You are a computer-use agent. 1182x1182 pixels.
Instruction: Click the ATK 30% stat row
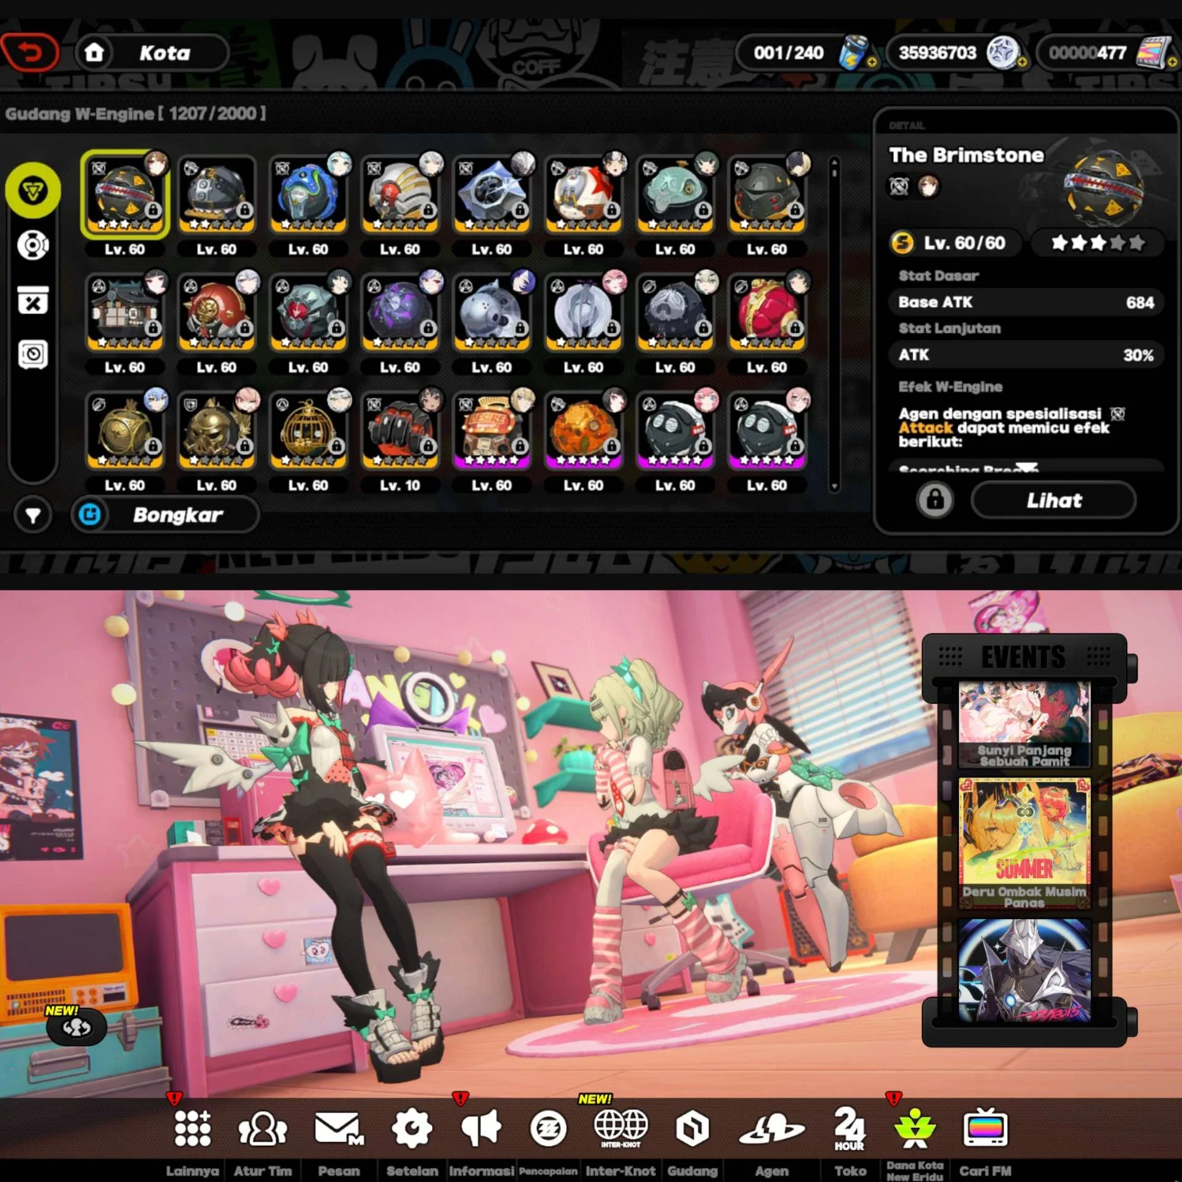coord(1025,355)
